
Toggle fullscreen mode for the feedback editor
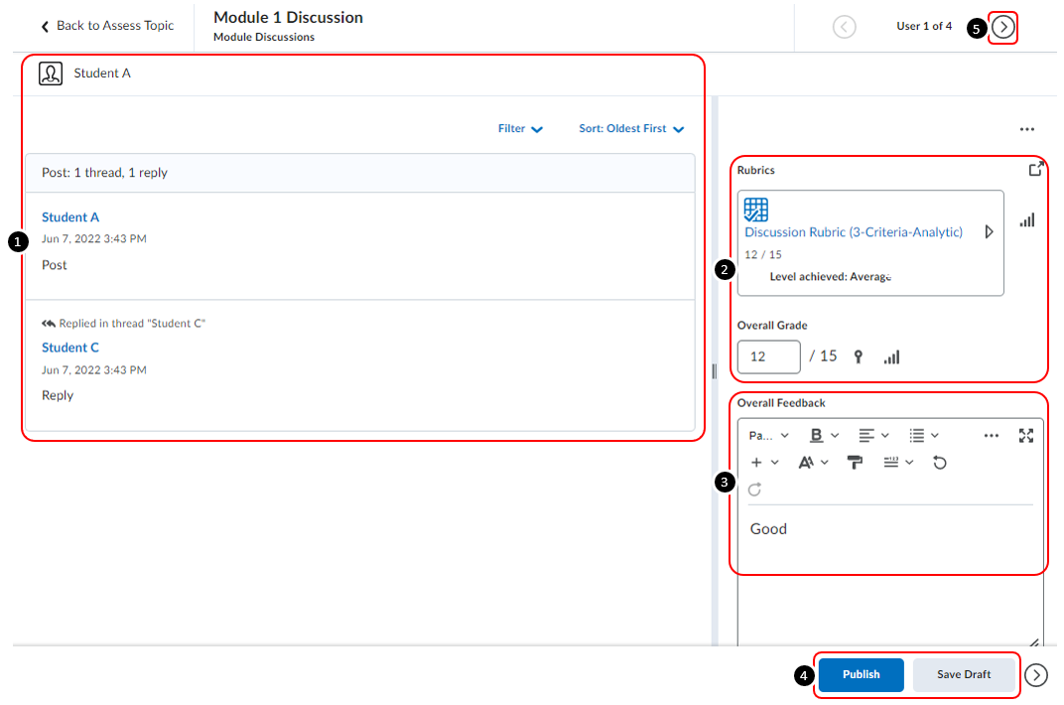[1027, 435]
